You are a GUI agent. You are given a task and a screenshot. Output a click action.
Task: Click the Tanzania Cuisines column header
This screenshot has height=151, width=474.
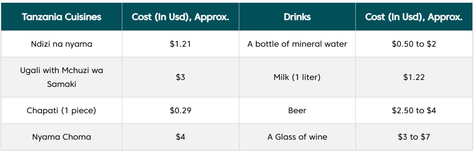point(62,17)
